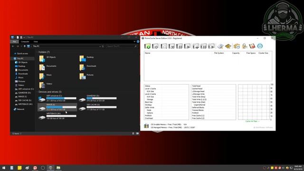Click the taskbar clock showing date and time
The image size is (304, 171).
(x=298, y=168)
